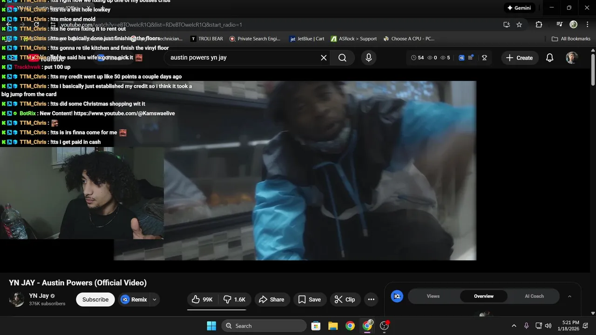596x335 pixels.
Task: Open OBS Studio from taskbar
Action: (x=385, y=326)
